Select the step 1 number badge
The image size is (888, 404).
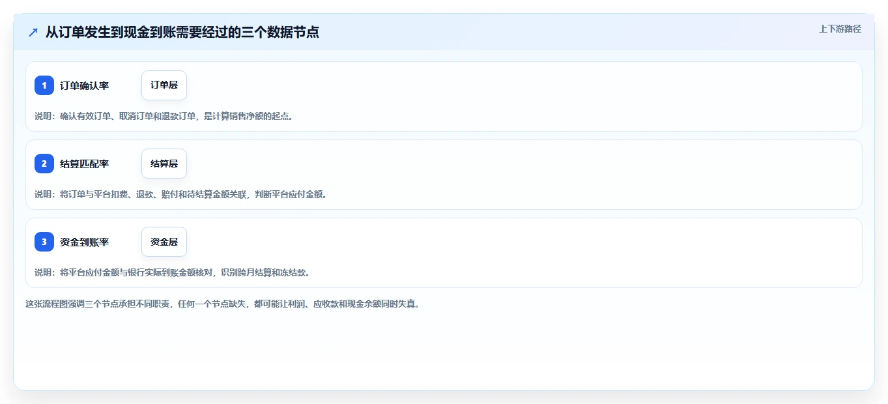pos(44,85)
